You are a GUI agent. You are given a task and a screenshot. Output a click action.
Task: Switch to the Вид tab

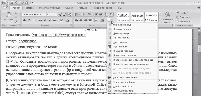(x=119, y=8)
